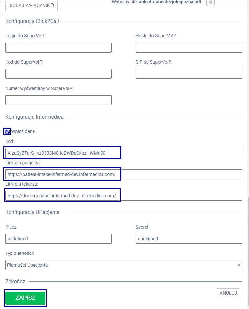Click the Infermedica Kod input field
Viewport: 249px width, 309px height.
click(124, 153)
